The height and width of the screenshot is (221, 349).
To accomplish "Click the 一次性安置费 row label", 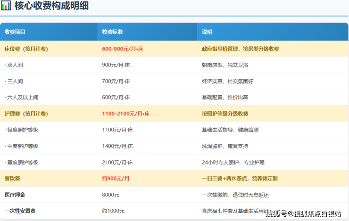I will (x=18, y=211).
